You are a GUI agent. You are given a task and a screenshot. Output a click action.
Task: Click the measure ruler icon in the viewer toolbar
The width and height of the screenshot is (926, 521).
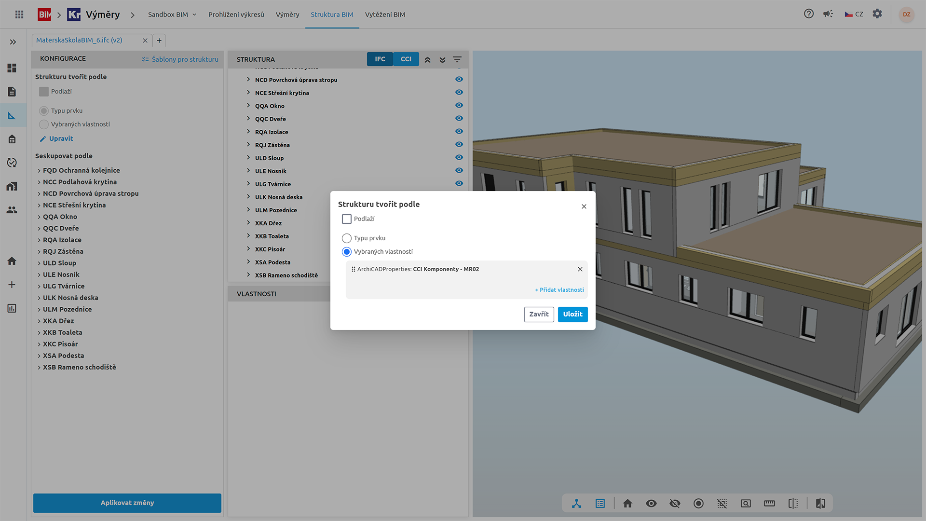(x=769, y=504)
